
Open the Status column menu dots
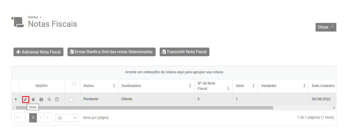point(114,86)
